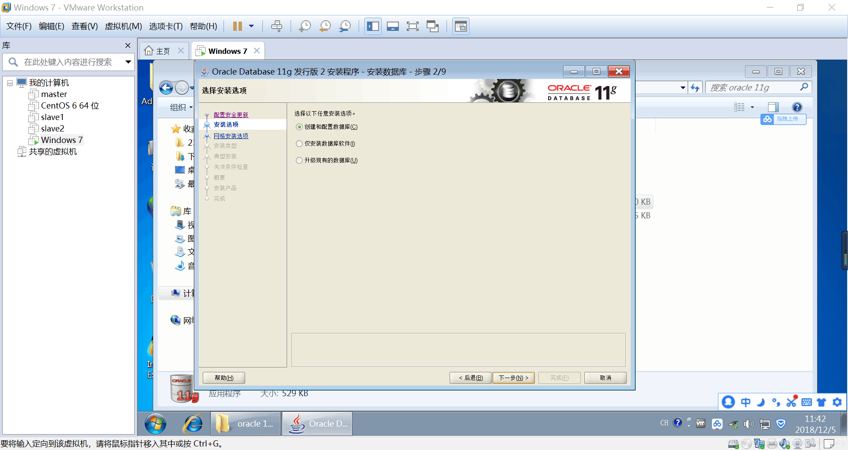Click the 网格安装选项 step link

231,136
